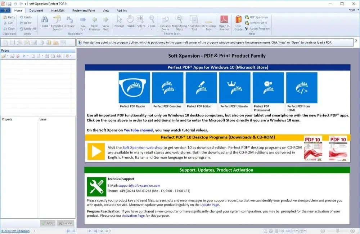Select the Snapshot Tool

pyautogui.click(x=194, y=22)
